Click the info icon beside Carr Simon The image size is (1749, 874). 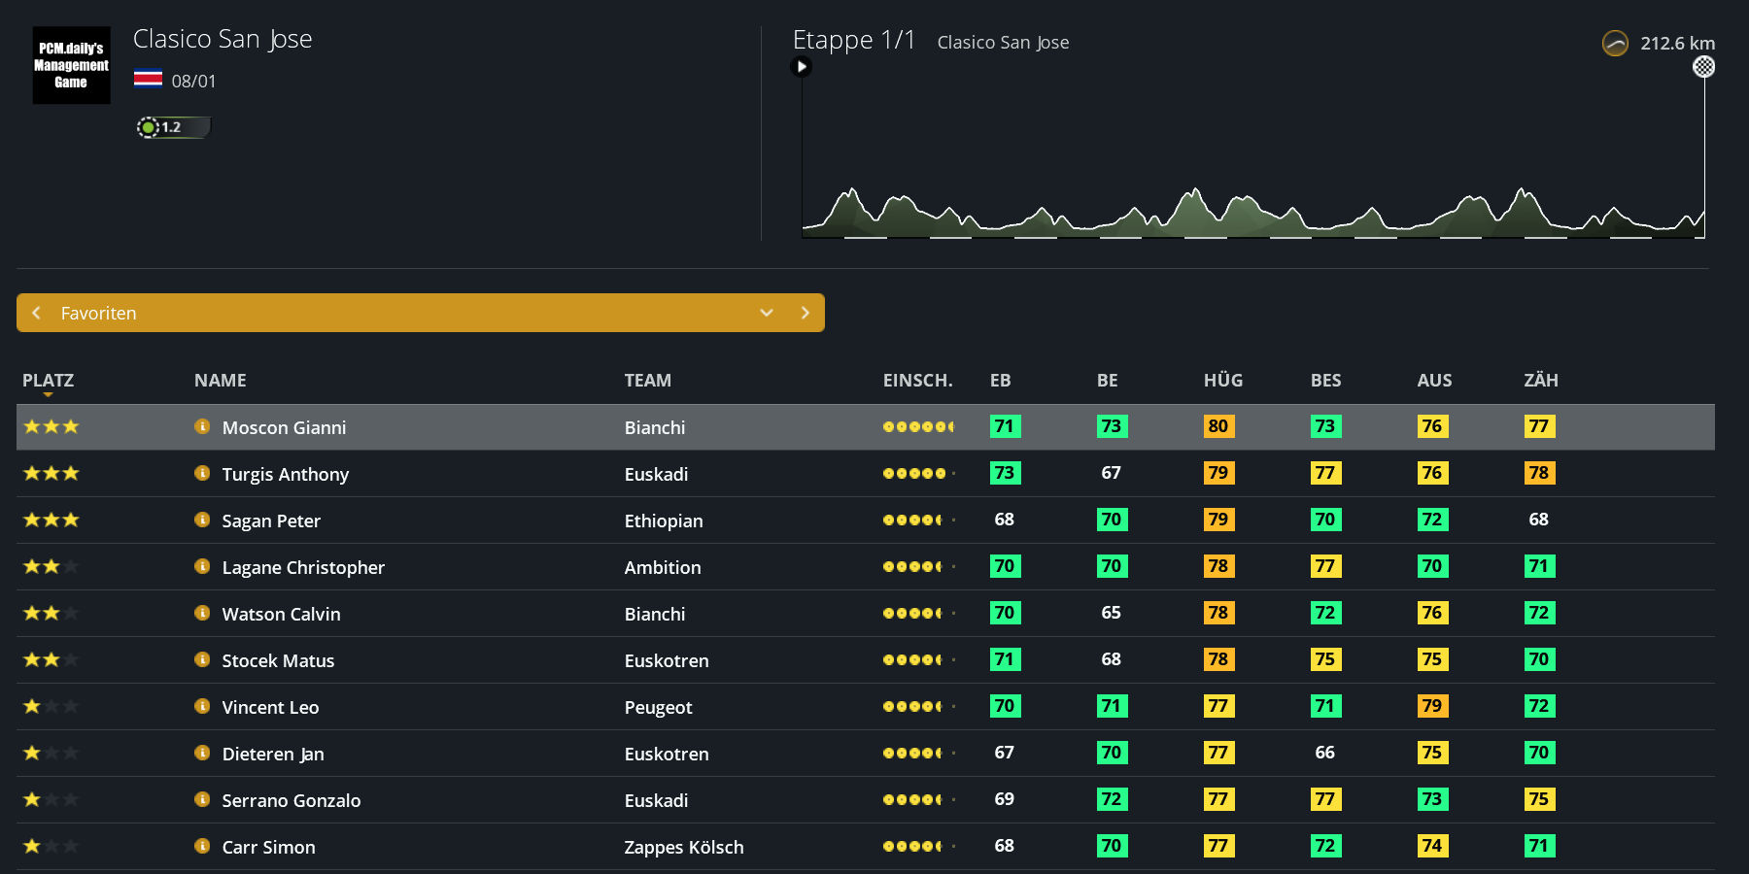(x=202, y=846)
